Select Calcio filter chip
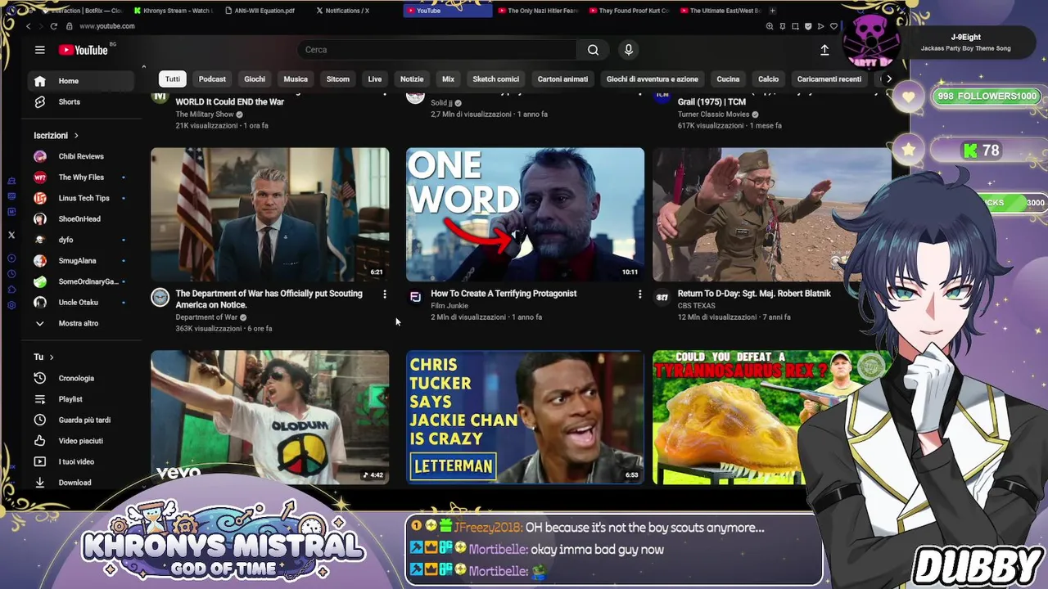Screen dimensions: 1048x589 pyautogui.click(x=769, y=79)
